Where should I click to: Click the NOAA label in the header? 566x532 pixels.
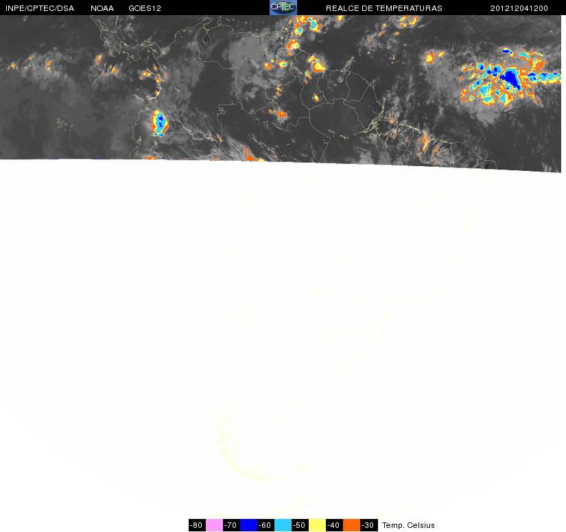click(102, 8)
